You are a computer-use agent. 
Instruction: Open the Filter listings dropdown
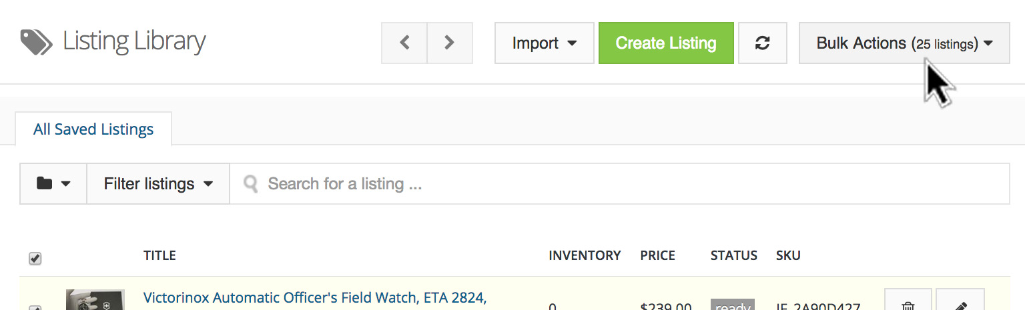point(158,183)
